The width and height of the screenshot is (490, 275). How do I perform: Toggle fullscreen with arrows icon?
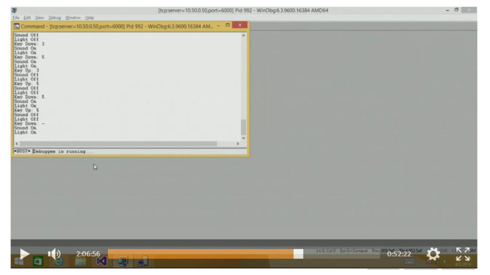pos(463,254)
